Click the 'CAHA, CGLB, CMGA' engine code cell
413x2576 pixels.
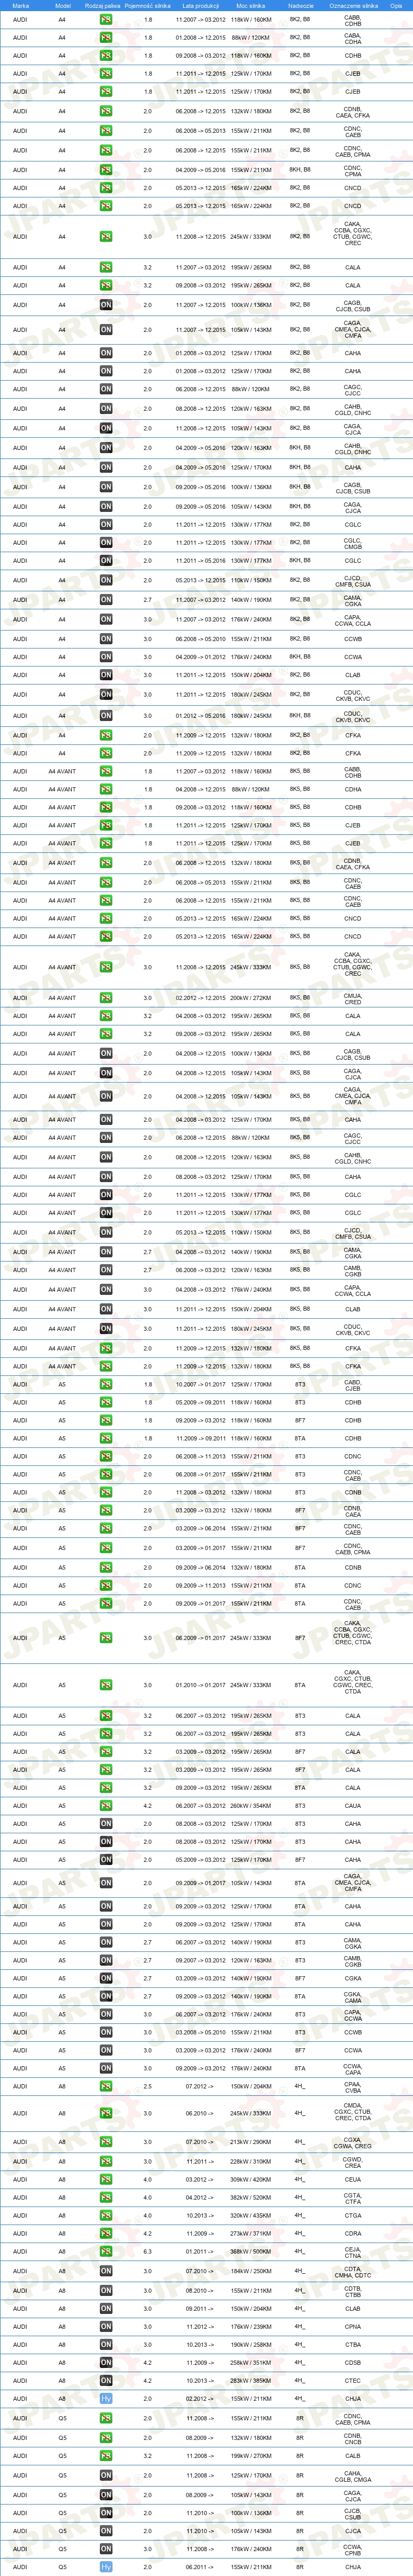[353, 2476]
